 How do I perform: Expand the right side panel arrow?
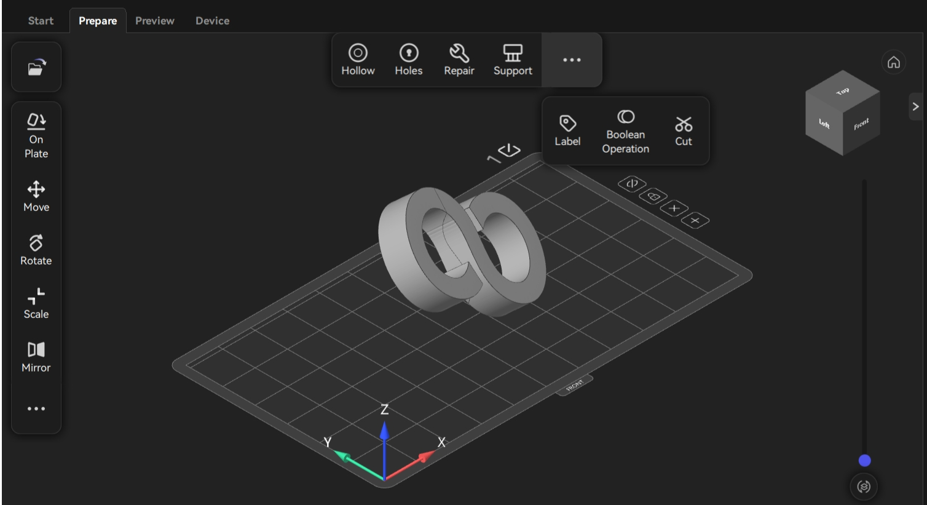tap(915, 106)
